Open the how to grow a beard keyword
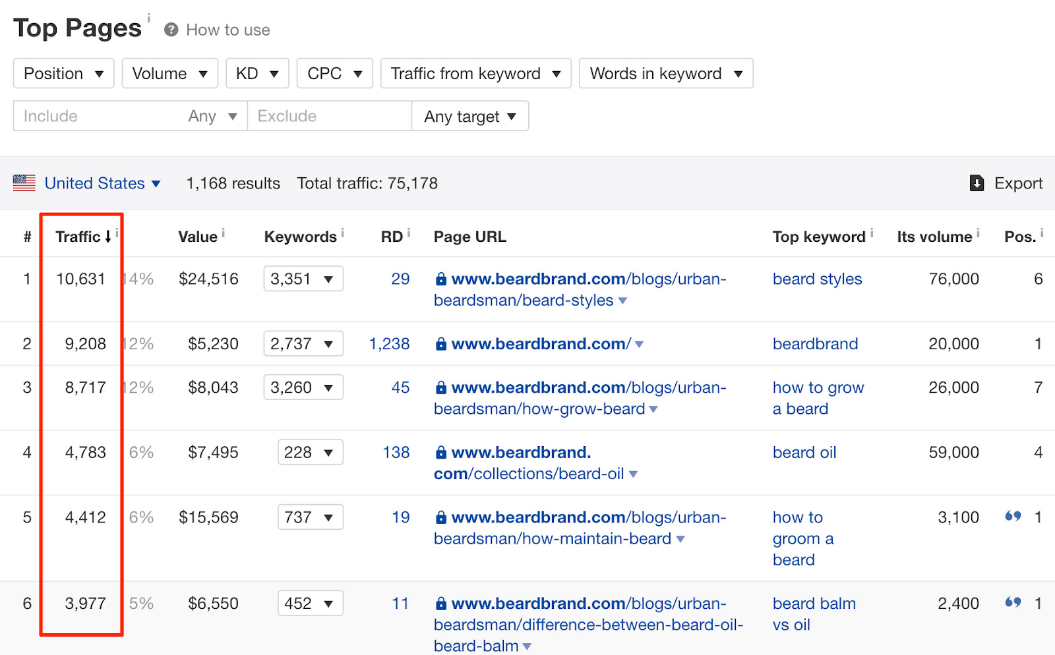1055x655 pixels. pos(818,398)
